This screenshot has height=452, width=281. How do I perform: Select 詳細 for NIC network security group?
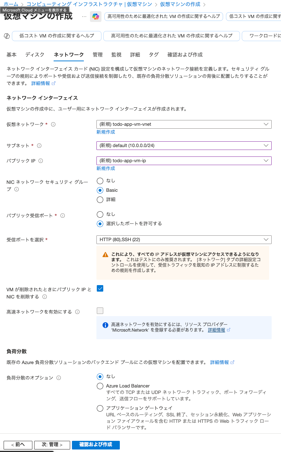[x=100, y=199]
